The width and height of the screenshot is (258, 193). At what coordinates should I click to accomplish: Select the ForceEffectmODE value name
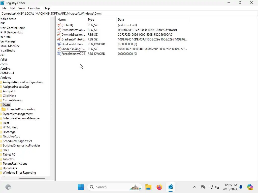coord(73,54)
